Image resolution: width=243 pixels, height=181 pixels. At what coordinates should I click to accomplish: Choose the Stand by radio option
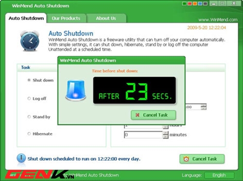(x=29, y=117)
